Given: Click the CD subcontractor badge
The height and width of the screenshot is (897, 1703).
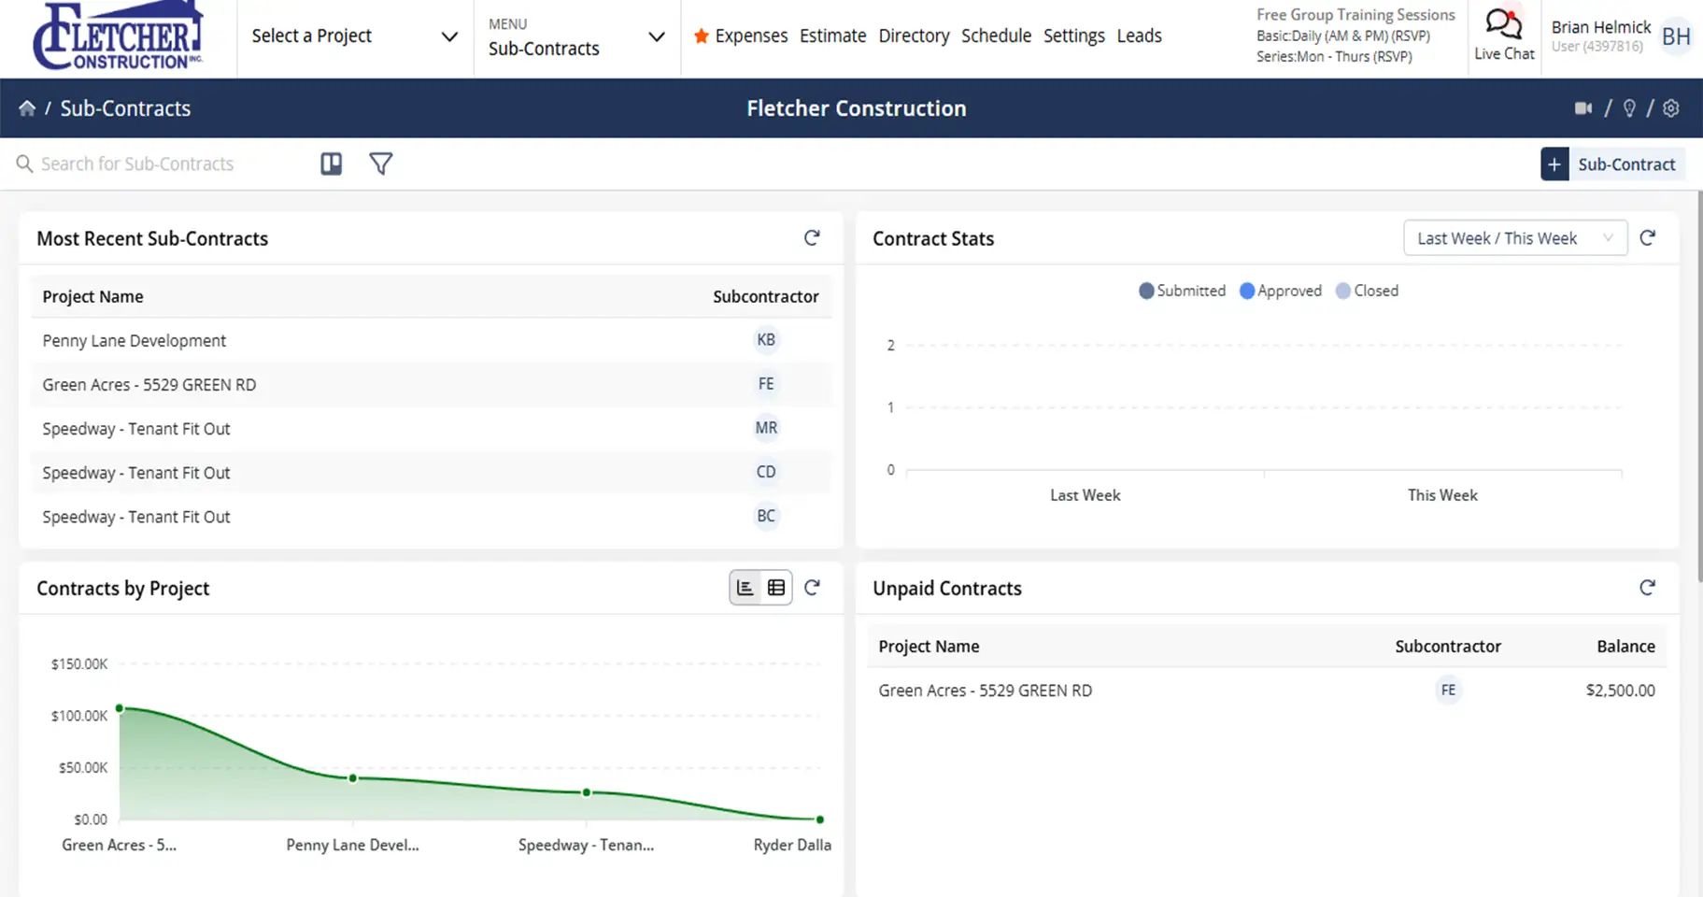Looking at the screenshot, I should point(766,472).
